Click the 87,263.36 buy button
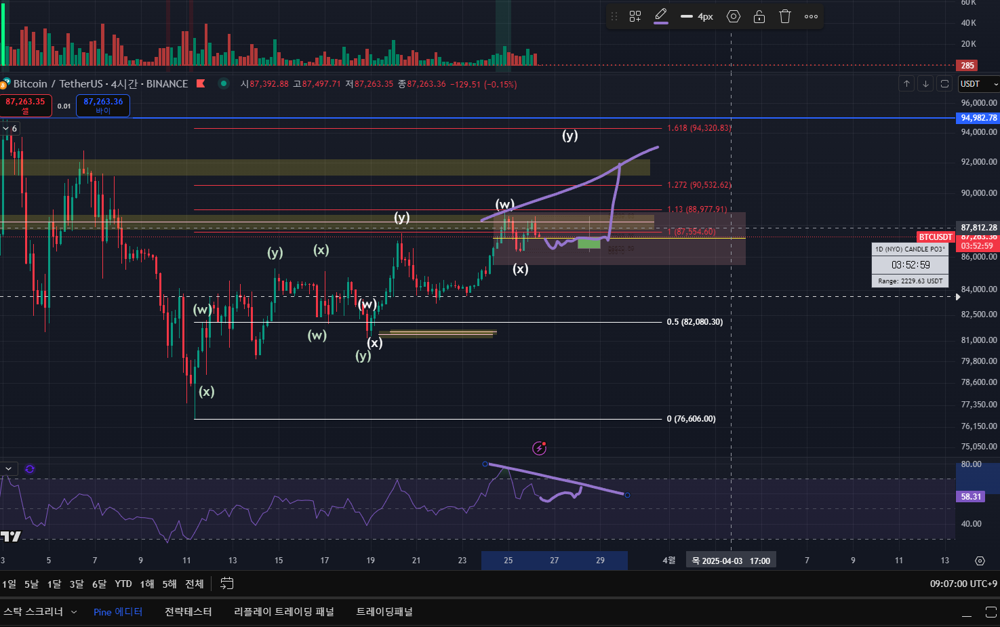Screen dimensions: 1000x627 coord(103,106)
